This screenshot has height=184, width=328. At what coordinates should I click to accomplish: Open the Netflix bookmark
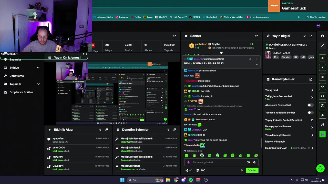(136, 17)
